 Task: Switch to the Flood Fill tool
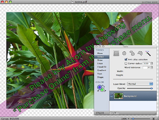102,67
